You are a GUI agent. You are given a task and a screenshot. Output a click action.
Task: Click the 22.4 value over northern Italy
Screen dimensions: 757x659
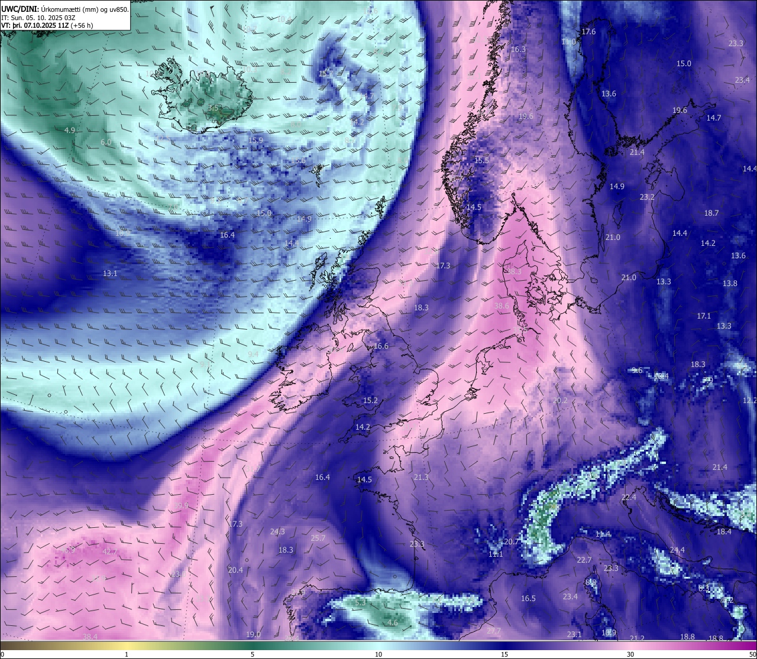pyautogui.click(x=629, y=498)
